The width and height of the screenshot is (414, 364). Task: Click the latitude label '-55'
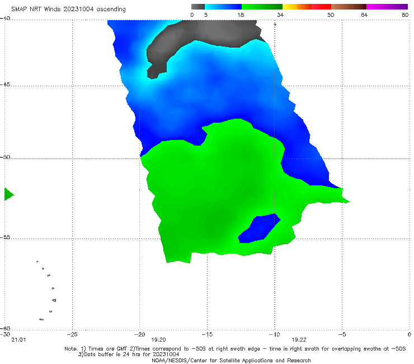pos(5,237)
